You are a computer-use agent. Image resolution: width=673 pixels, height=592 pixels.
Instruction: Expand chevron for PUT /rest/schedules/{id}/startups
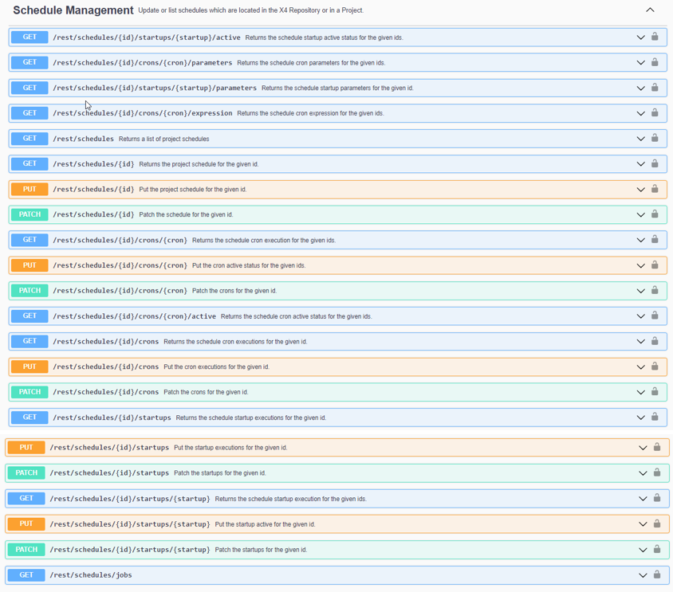[x=643, y=448]
